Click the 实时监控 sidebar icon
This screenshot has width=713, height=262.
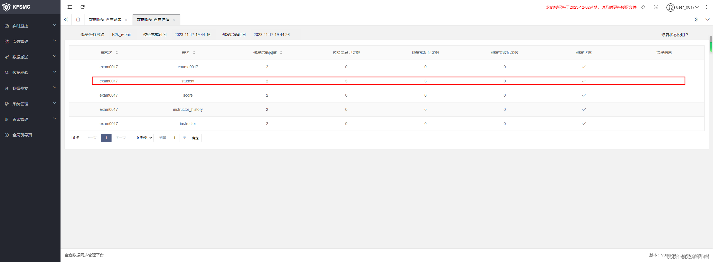click(7, 26)
